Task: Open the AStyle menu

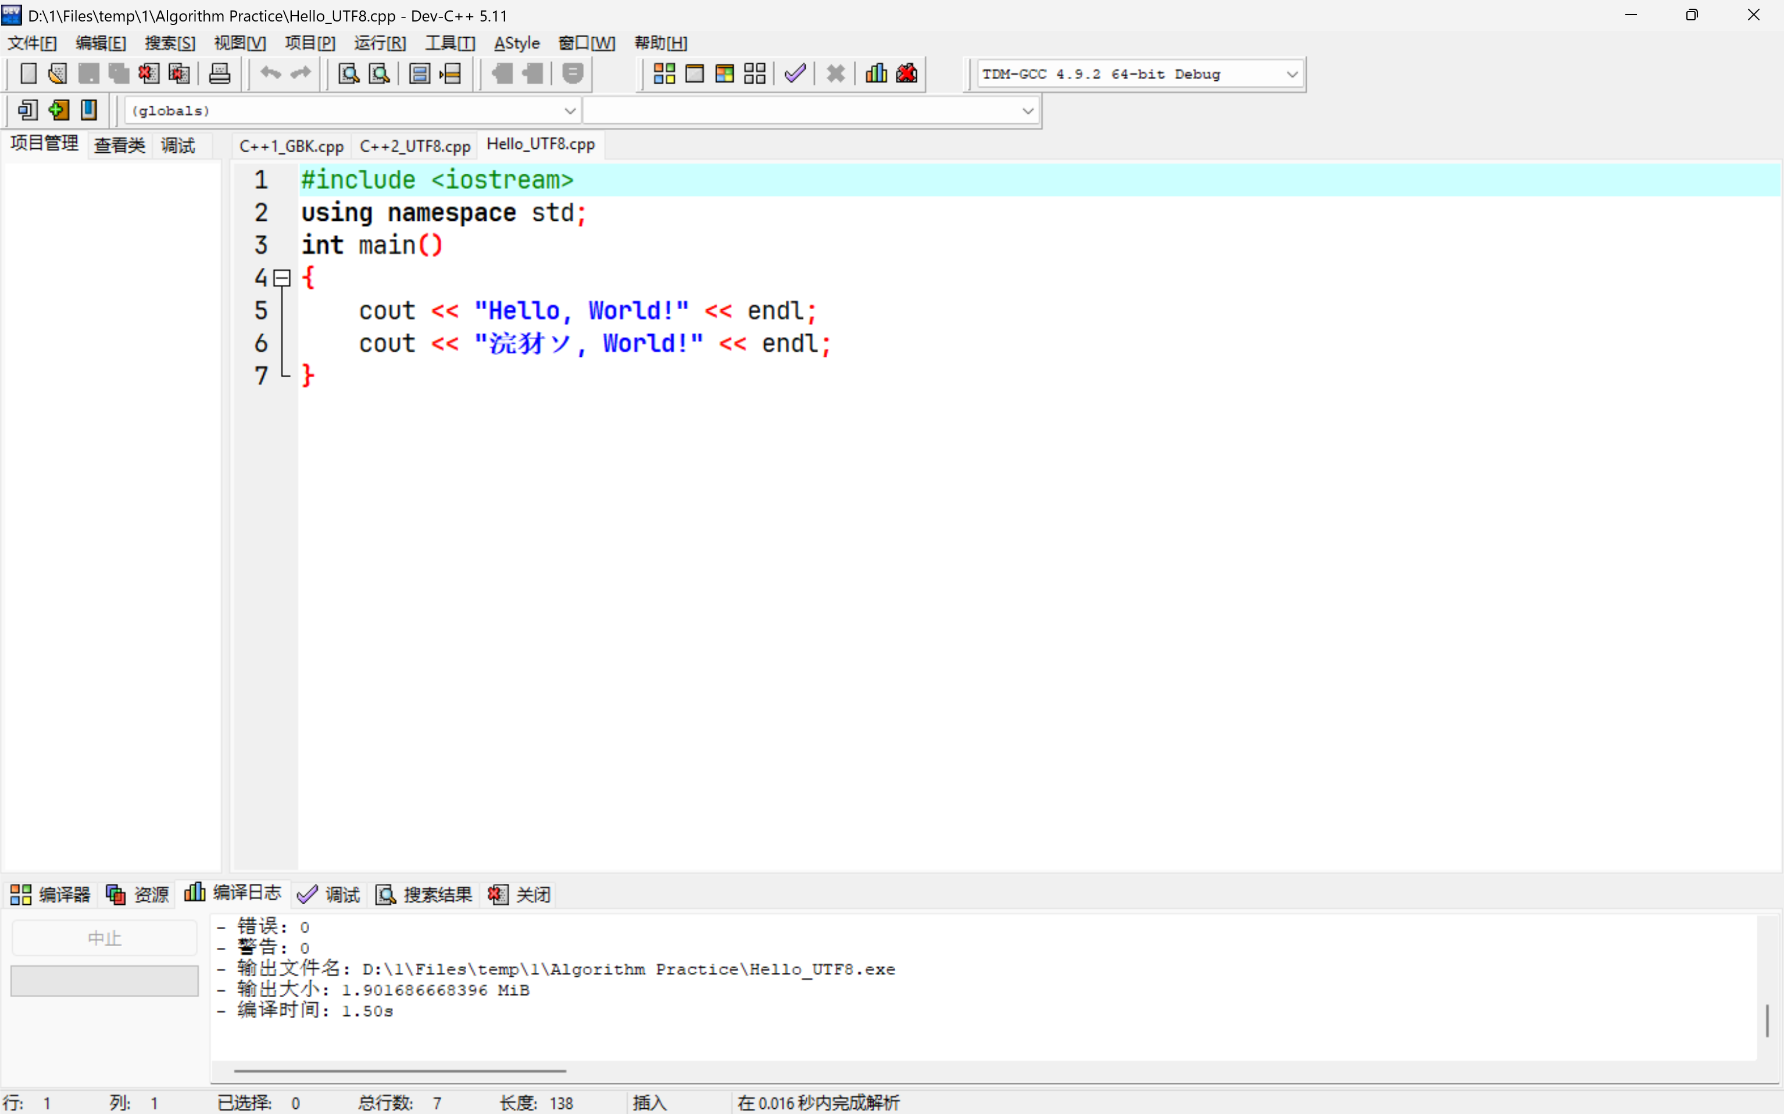Action: pyautogui.click(x=517, y=43)
